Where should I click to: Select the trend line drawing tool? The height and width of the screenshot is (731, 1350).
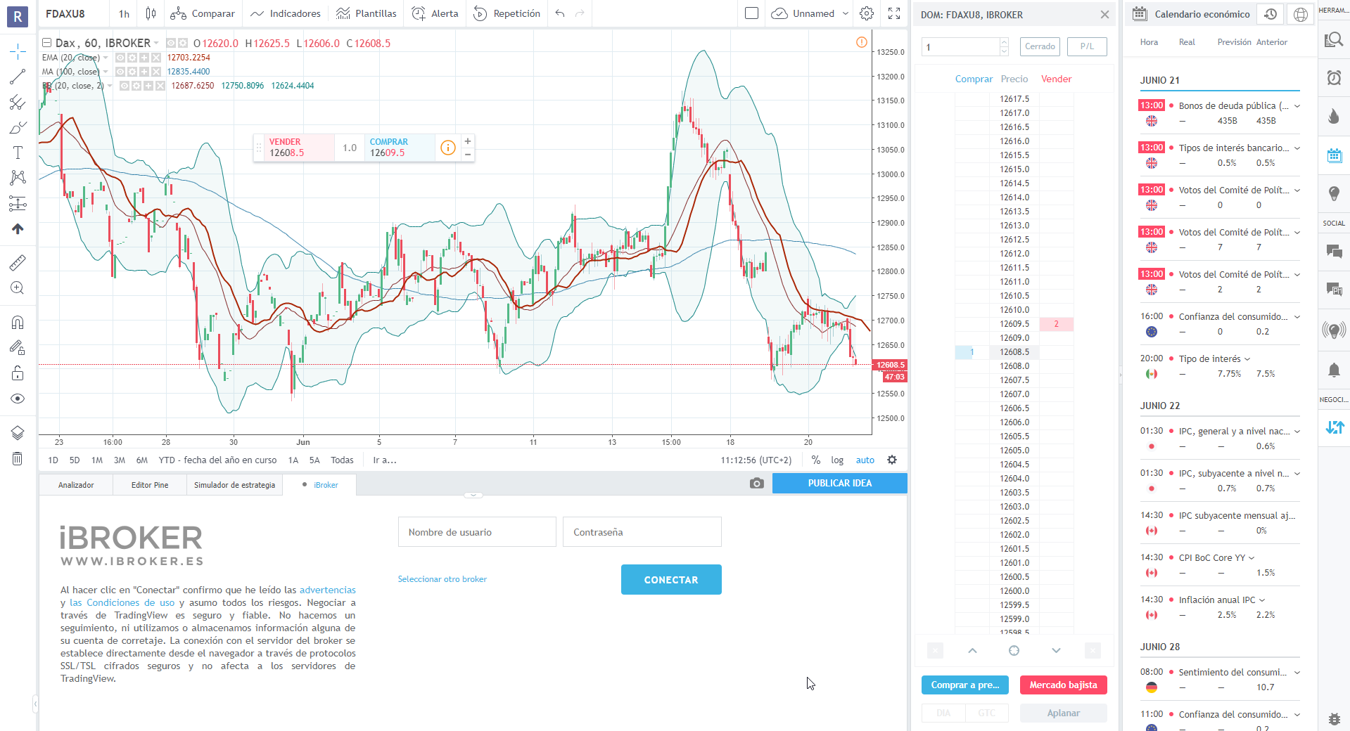[x=18, y=77]
